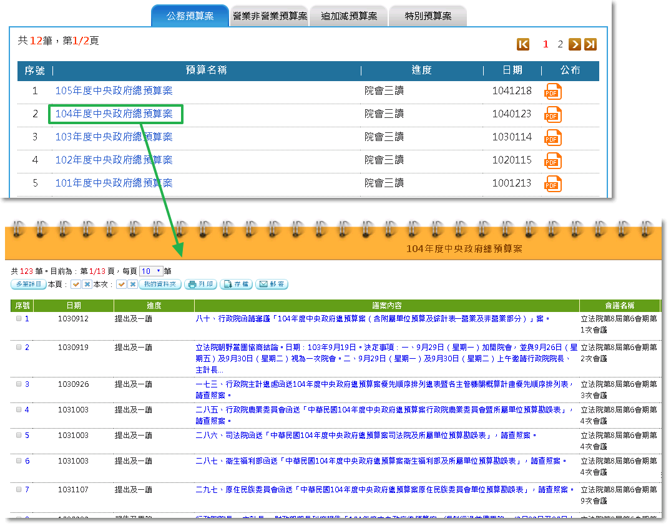Click the 郵寄 mail button
The width and height of the screenshot is (671, 526).
[x=272, y=285]
